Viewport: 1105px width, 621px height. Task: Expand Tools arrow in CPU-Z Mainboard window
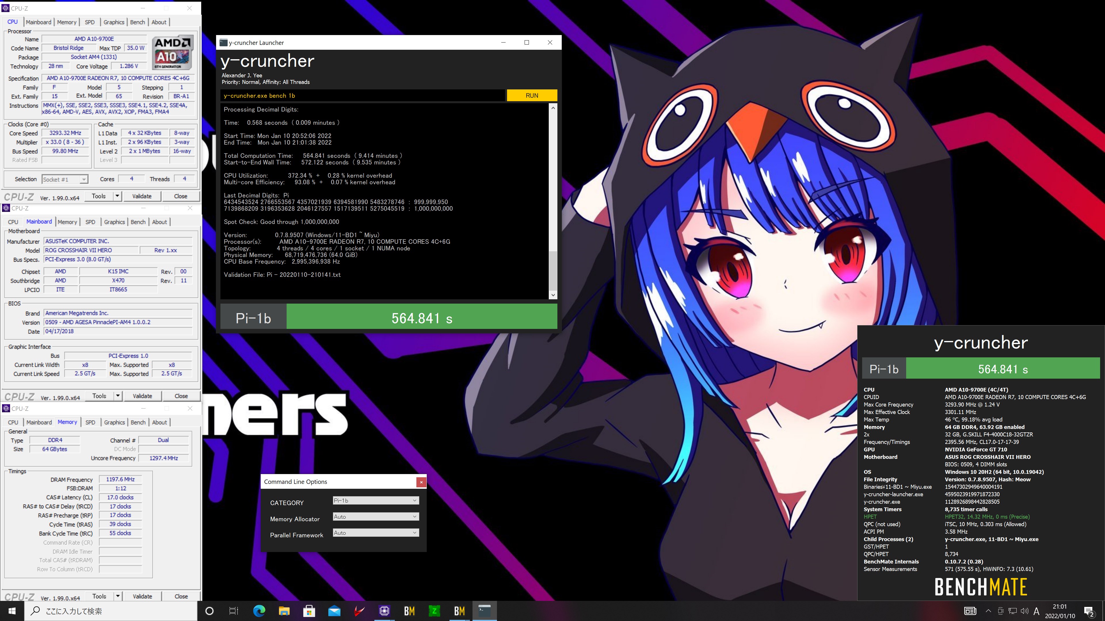(x=117, y=396)
